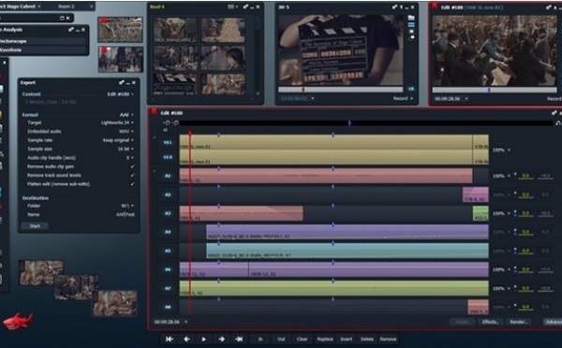This screenshot has width=562, height=348.
Task: Click the Edit #100 viewer scrub bar
Action: [495, 90]
